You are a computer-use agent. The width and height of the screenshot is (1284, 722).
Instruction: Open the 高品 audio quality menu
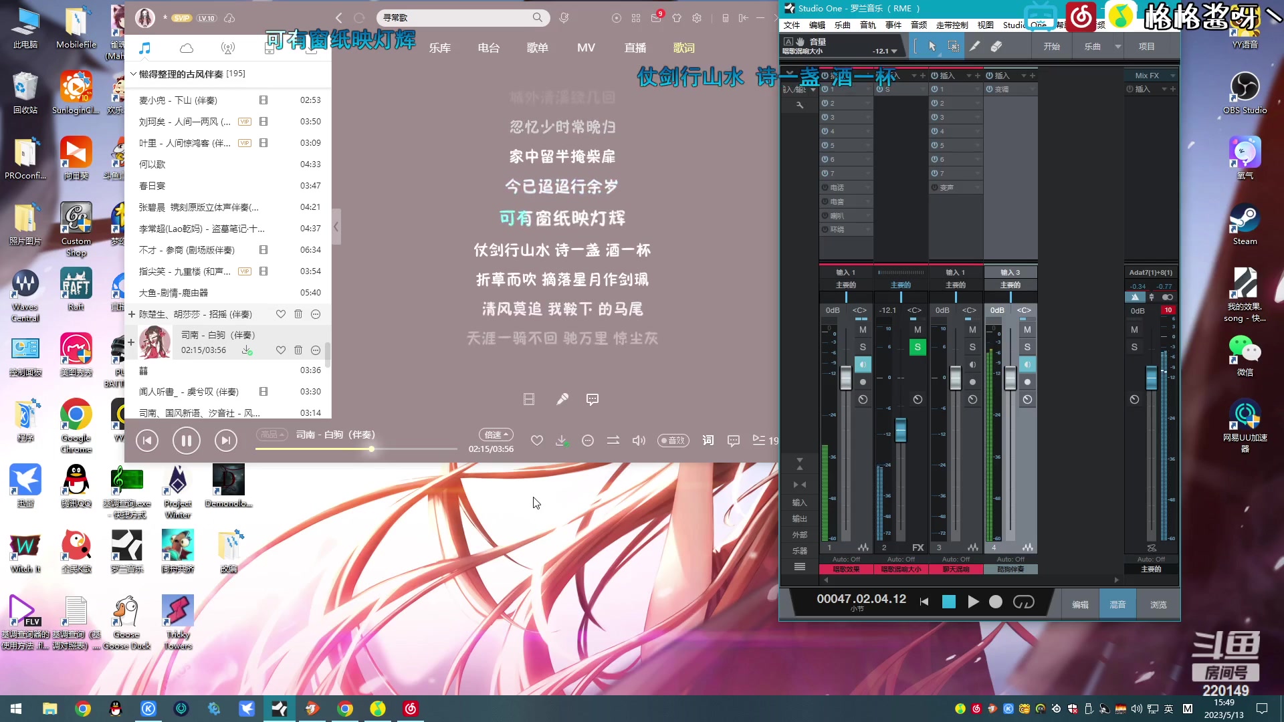272,435
